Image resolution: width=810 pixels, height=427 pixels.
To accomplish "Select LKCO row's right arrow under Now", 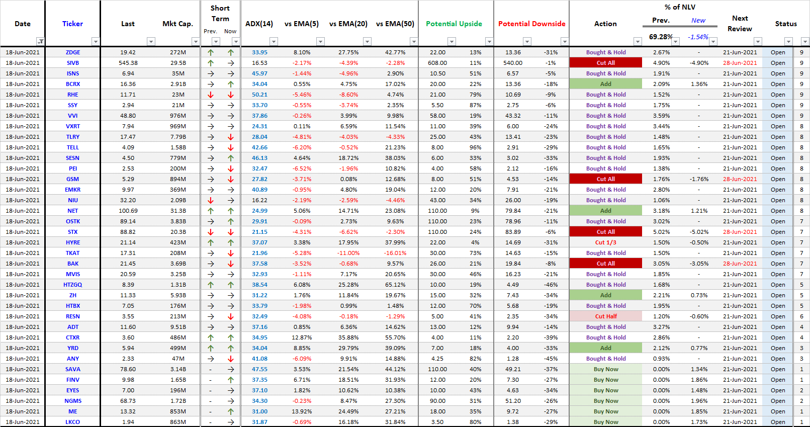I will click(231, 422).
